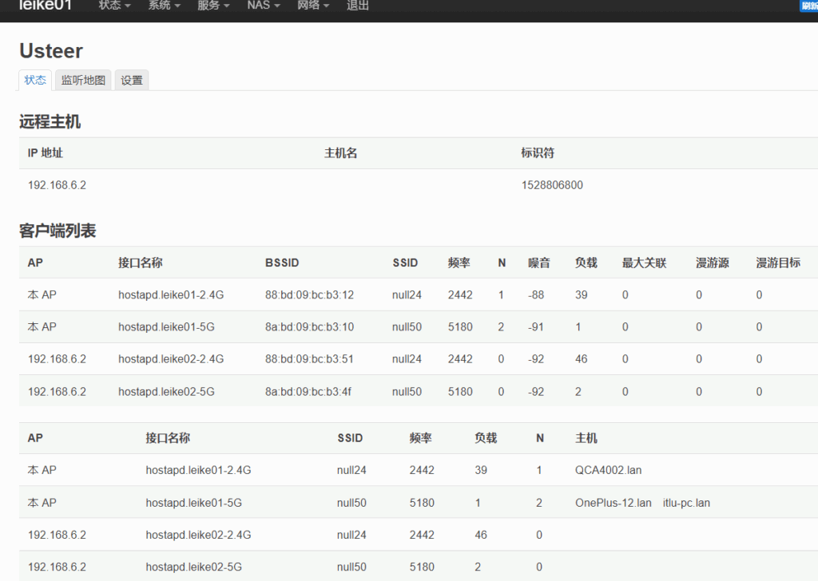Expand the NAS menu in navbar
The width and height of the screenshot is (818, 581).
[x=263, y=6]
